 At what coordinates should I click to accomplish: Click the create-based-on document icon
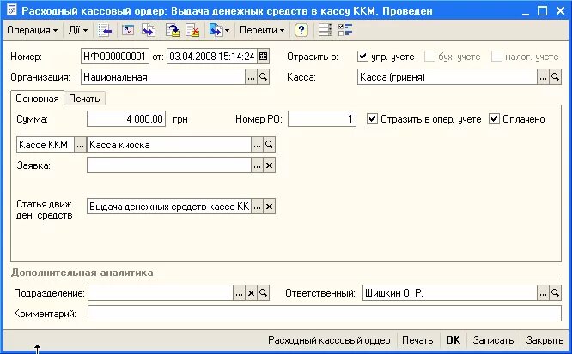pos(216,30)
